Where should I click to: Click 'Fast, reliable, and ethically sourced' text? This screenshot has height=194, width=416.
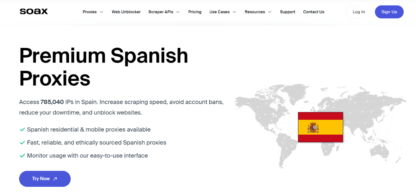[x=75, y=143]
